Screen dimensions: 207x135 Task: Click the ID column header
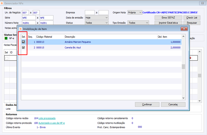pyautogui.click(x=11, y=52)
